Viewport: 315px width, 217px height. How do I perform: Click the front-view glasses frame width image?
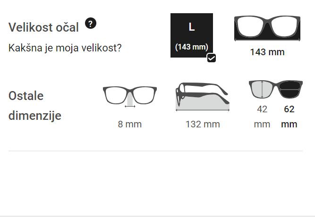[x=267, y=28]
